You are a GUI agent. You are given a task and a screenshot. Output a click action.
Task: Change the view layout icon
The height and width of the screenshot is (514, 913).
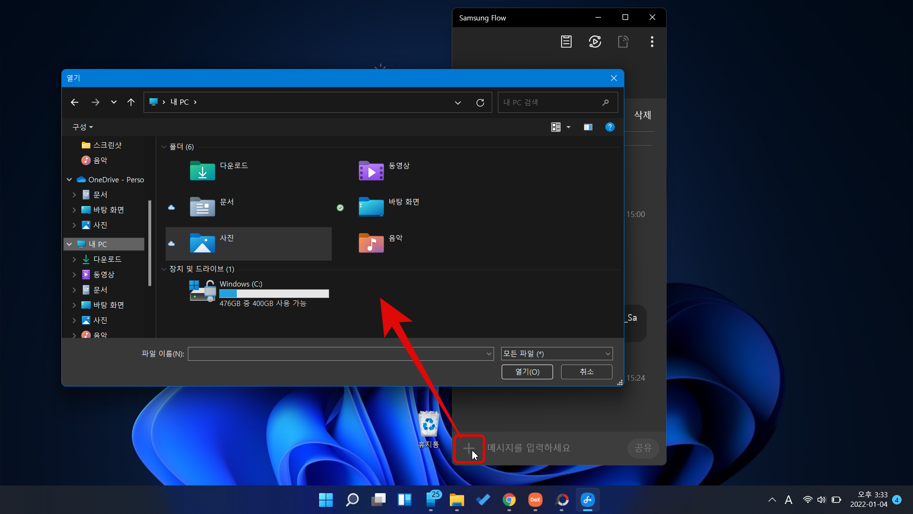(x=555, y=127)
